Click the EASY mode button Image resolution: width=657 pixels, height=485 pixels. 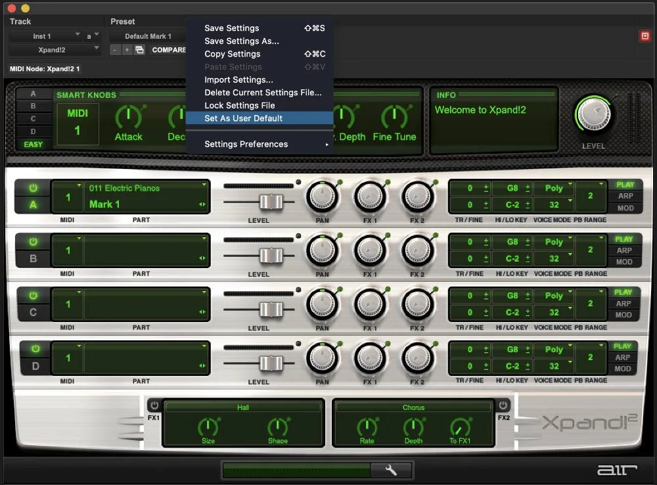point(33,144)
